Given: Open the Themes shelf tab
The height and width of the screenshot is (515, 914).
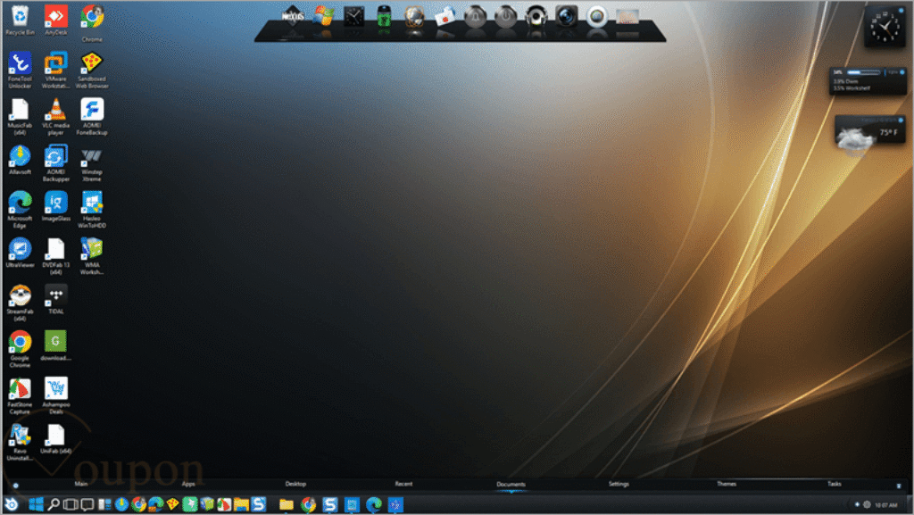Looking at the screenshot, I should pyautogui.click(x=727, y=484).
